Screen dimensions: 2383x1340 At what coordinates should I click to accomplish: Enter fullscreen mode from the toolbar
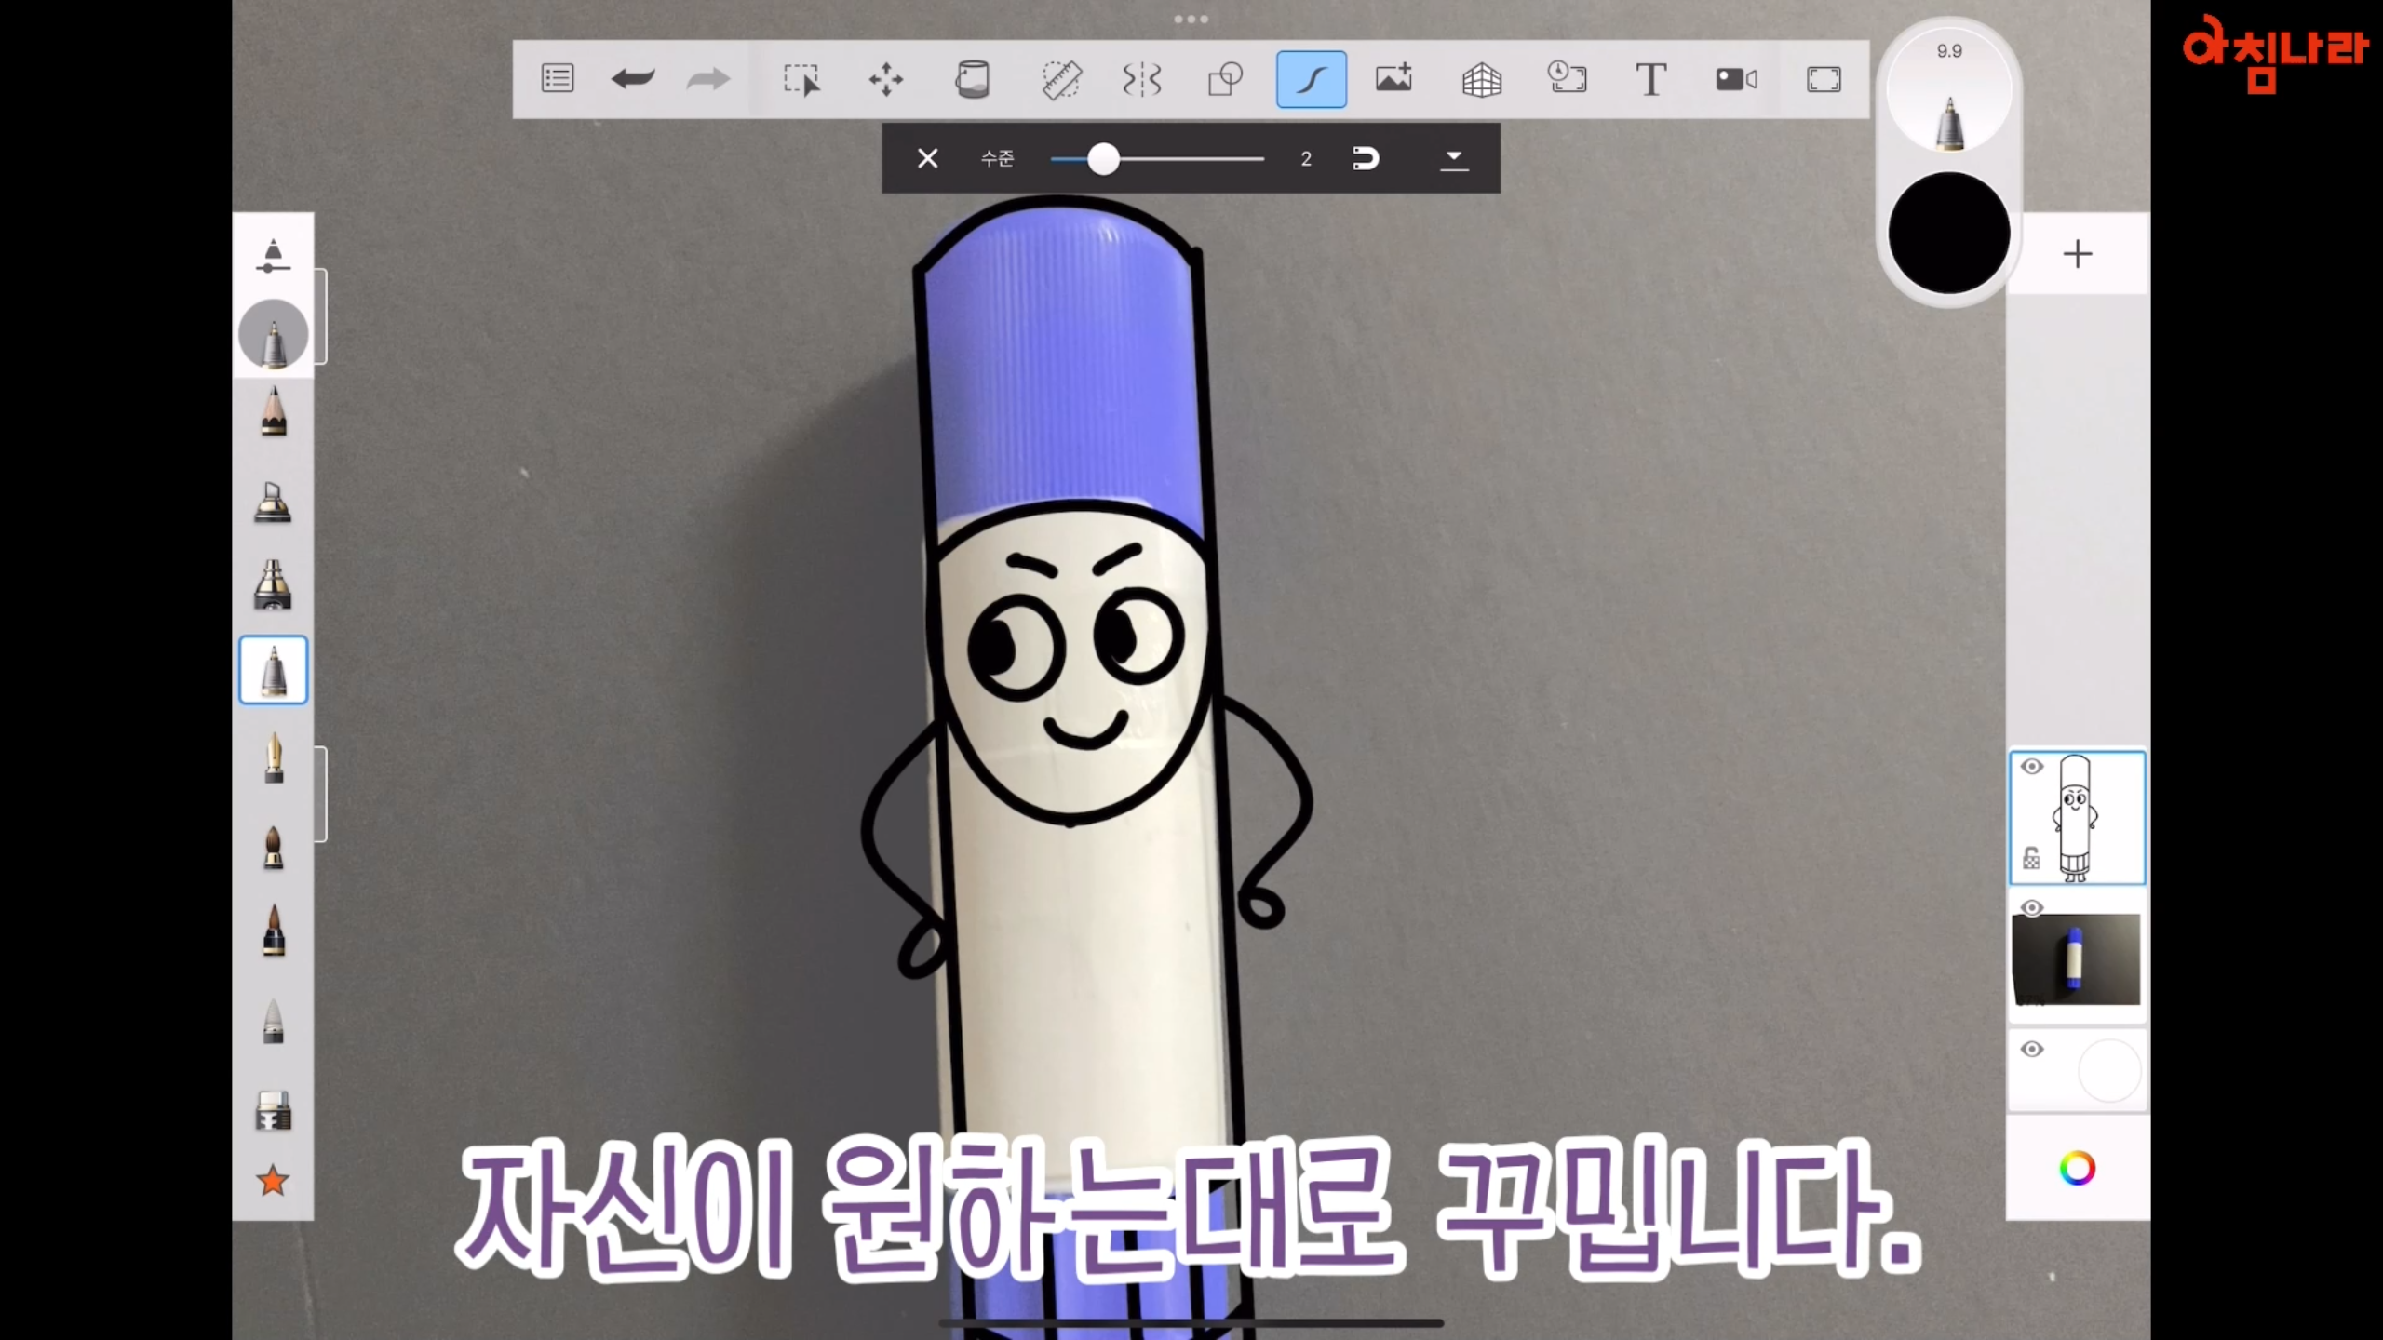(1824, 79)
